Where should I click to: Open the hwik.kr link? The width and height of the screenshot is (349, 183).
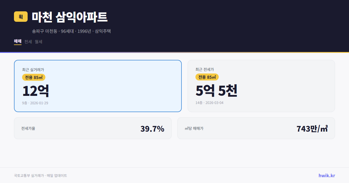point(326,175)
